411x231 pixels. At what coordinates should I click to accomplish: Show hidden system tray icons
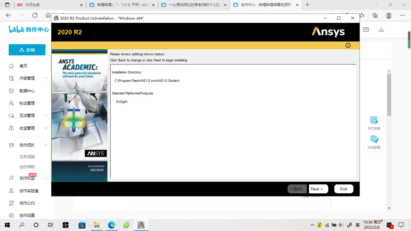(x=312, y=225)
